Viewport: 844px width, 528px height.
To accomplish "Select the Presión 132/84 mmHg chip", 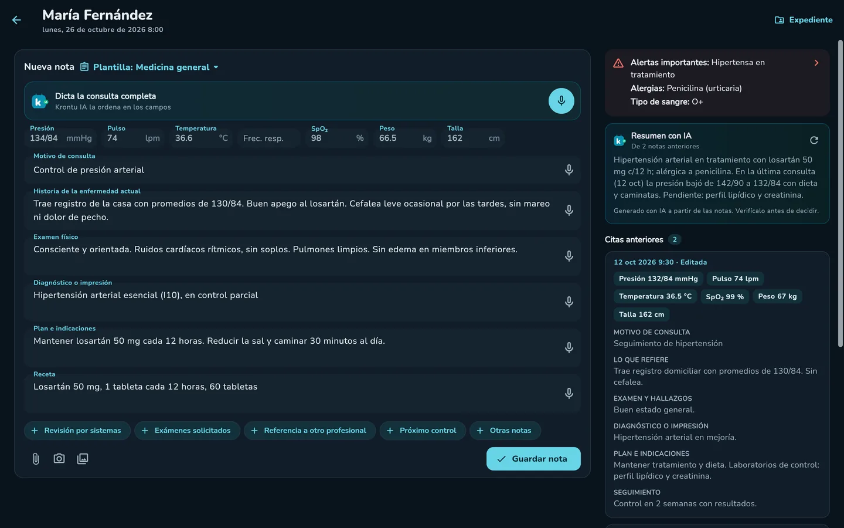I will 658,279.
